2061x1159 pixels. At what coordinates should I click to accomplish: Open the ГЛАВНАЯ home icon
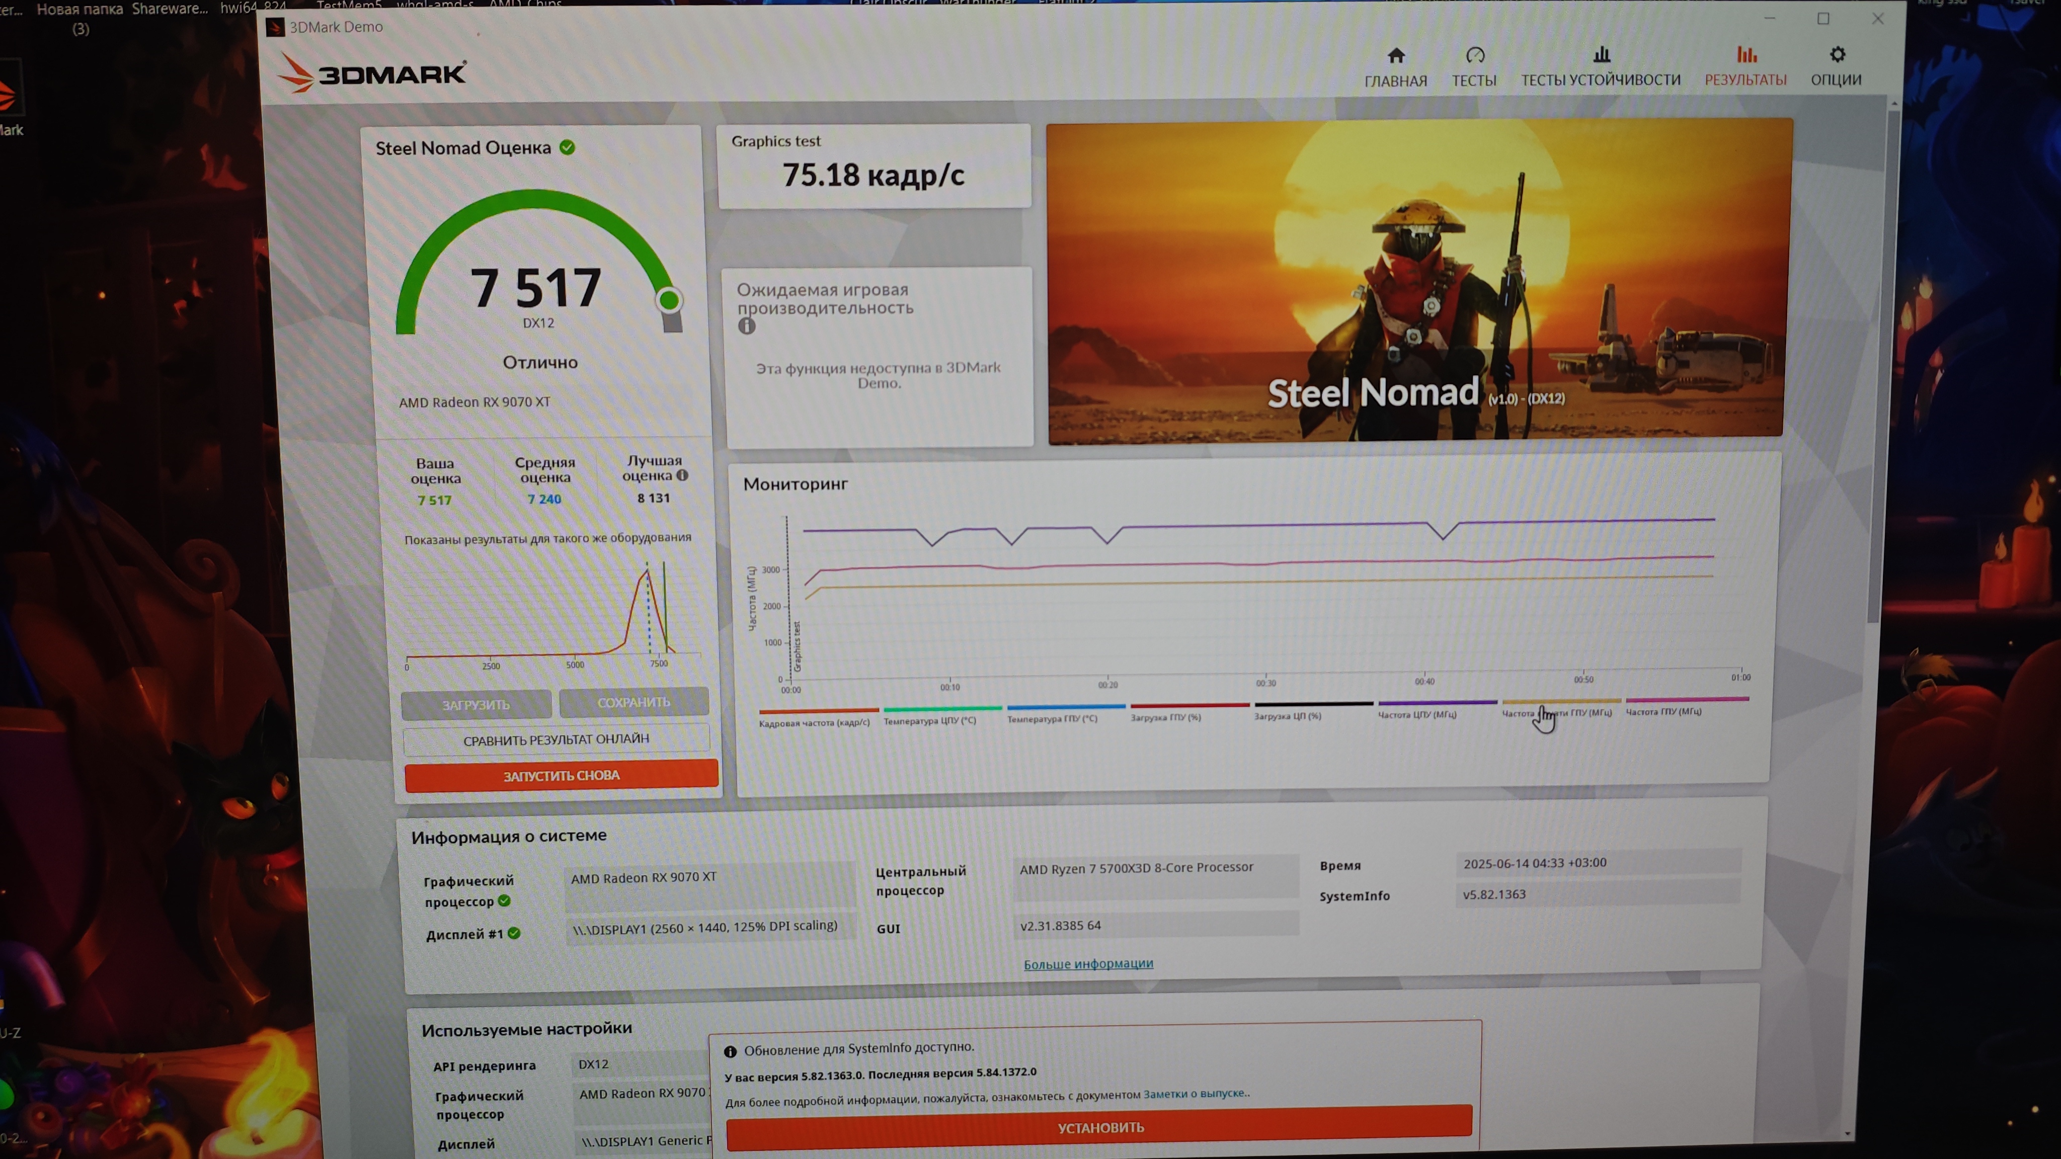point(1395,56)
